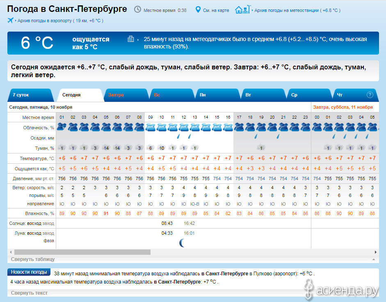Click the Местное время 0:38 text
The height and width of the screenshot is (302, 386).
point(165,10)
